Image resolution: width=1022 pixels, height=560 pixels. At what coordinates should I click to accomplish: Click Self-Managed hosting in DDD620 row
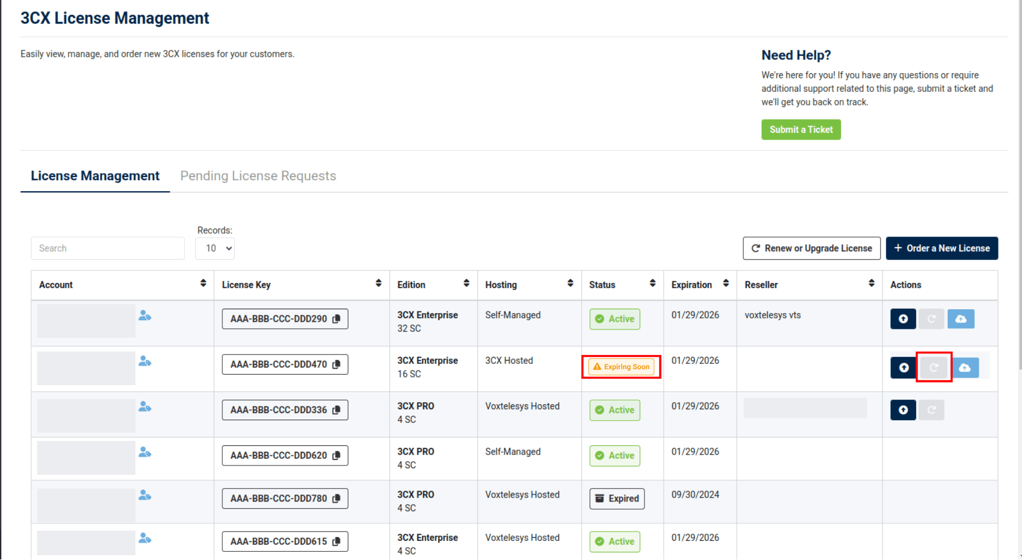click(513, 452)
